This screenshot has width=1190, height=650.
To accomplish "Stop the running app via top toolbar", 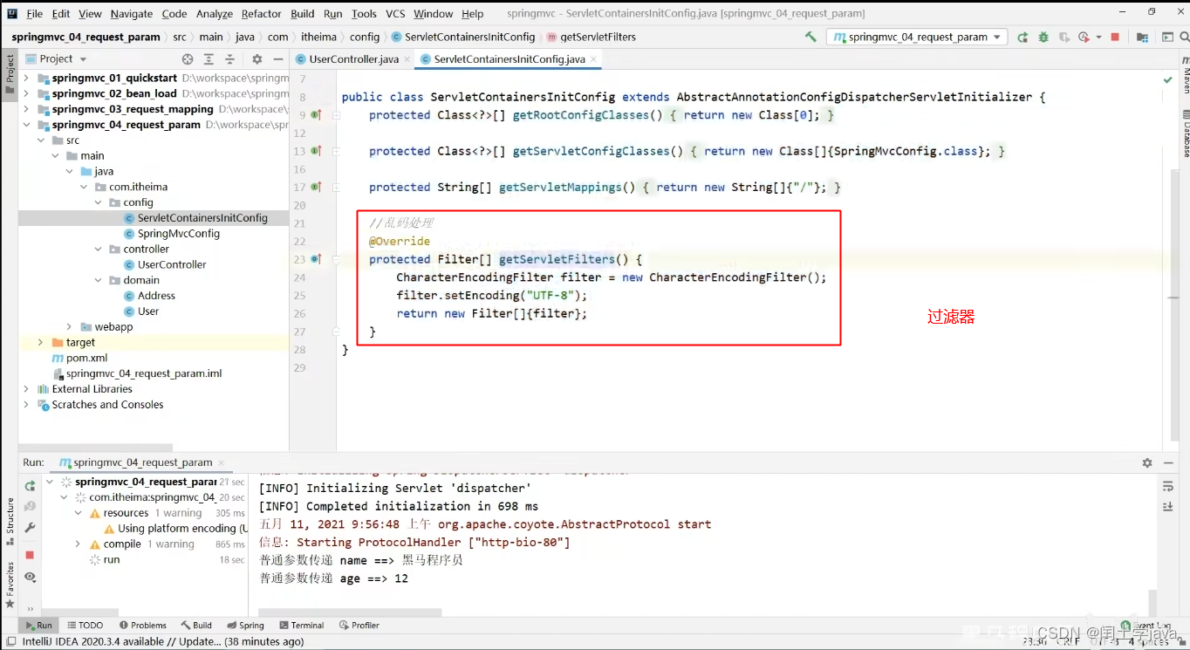I will tap(1115, 37).
